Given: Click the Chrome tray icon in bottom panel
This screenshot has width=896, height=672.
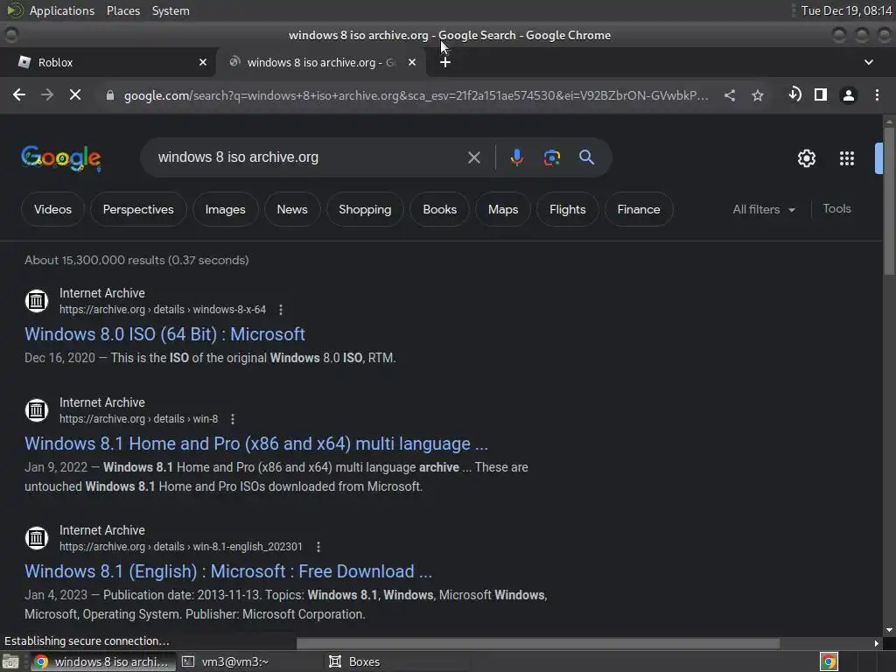Looking at the screenshot, I should pos(829,661).
